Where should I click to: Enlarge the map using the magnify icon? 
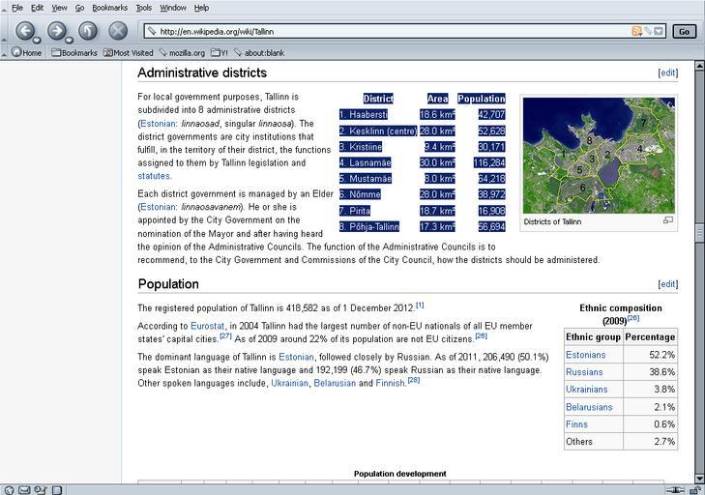(667, 220)
